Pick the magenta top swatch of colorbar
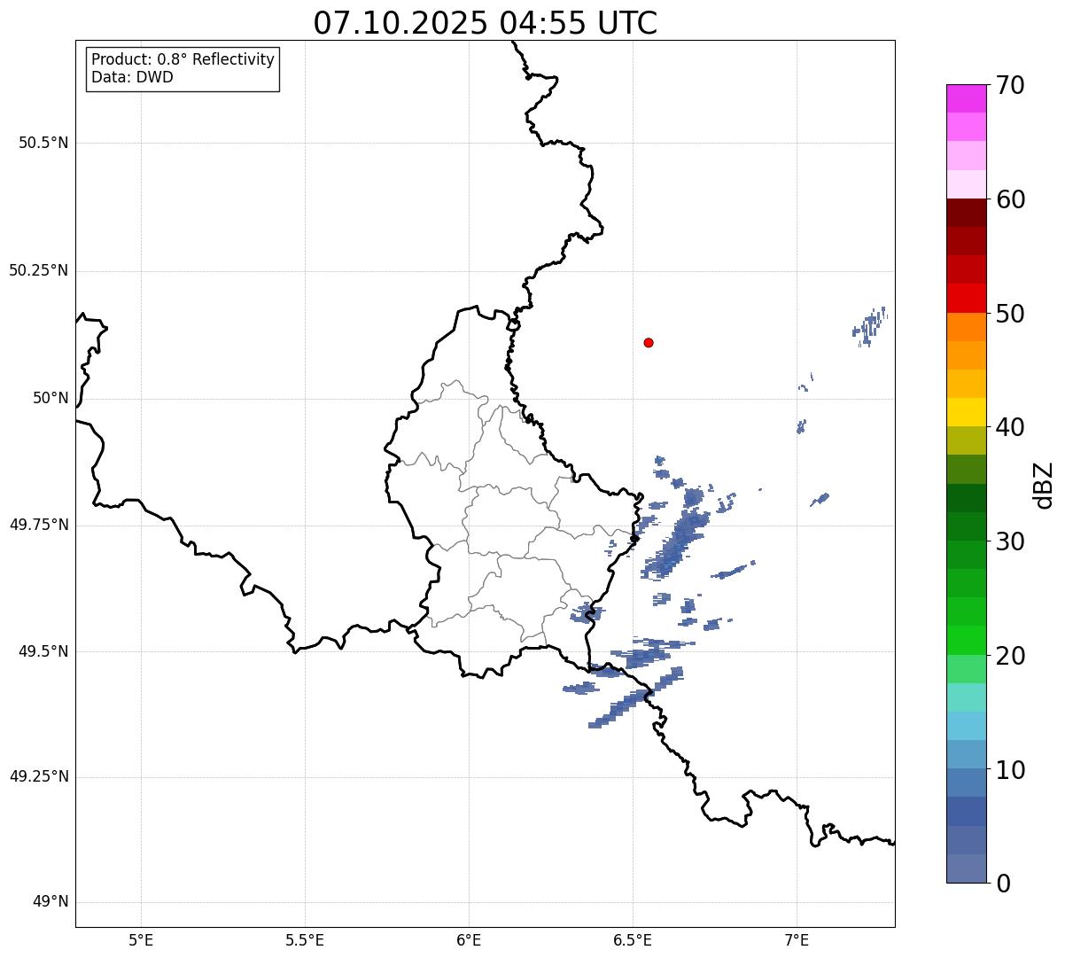This screenshot has height=958, width=1065. click(x=967, y=98)
